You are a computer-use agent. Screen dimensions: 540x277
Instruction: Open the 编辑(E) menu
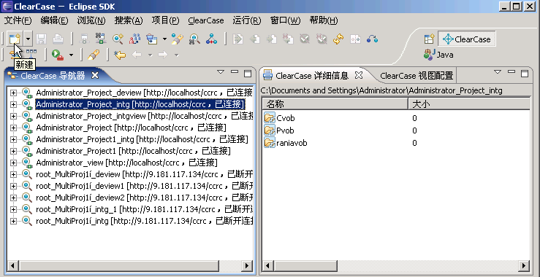[54, 20]
